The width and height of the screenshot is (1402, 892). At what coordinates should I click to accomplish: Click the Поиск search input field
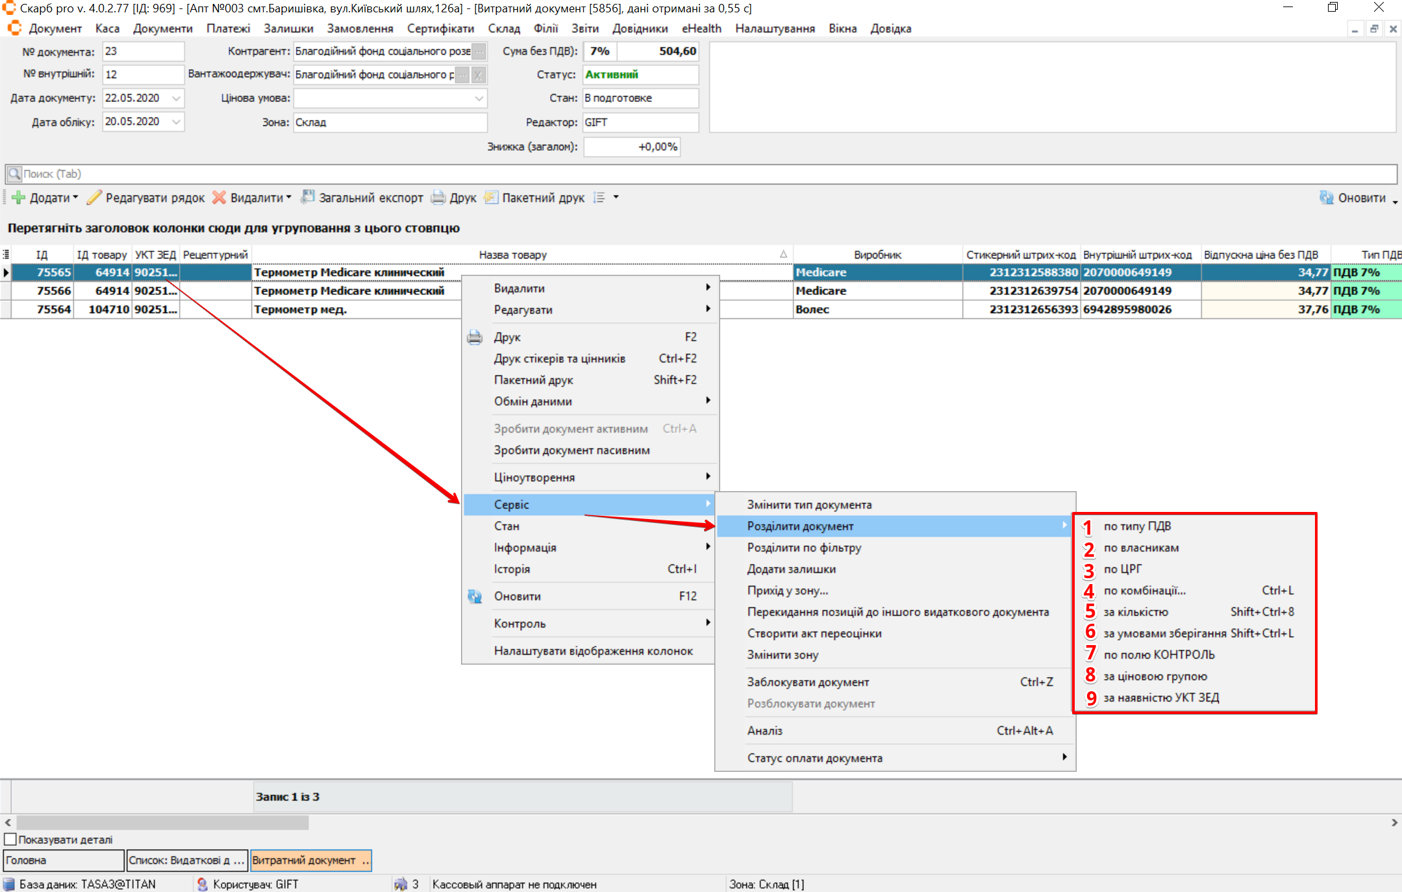(x=701, y=174)
